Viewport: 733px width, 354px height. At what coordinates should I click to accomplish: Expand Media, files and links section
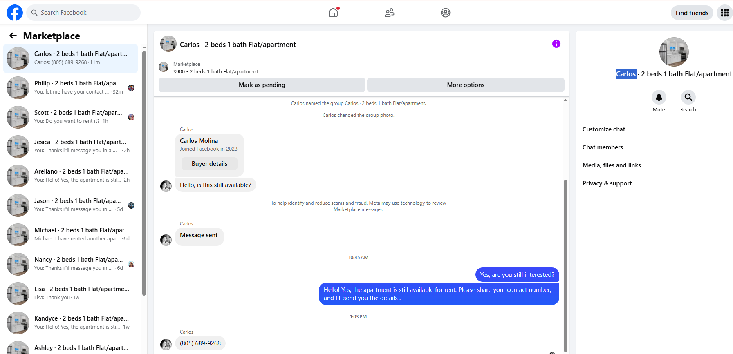[612, 165]
